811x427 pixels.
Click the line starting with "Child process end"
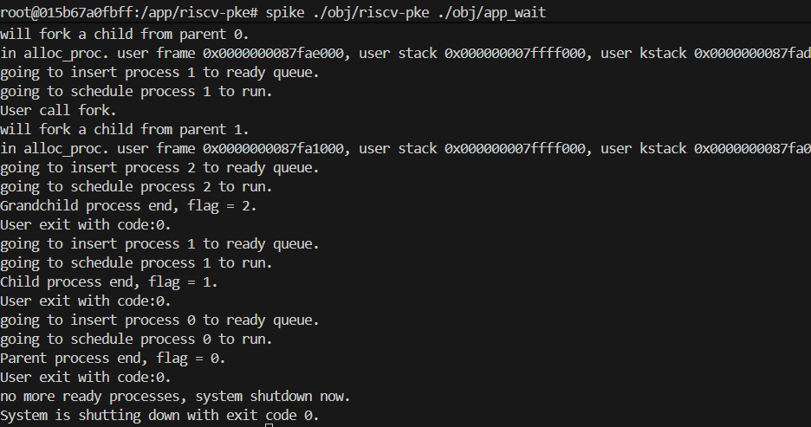(x=108, y=282)
